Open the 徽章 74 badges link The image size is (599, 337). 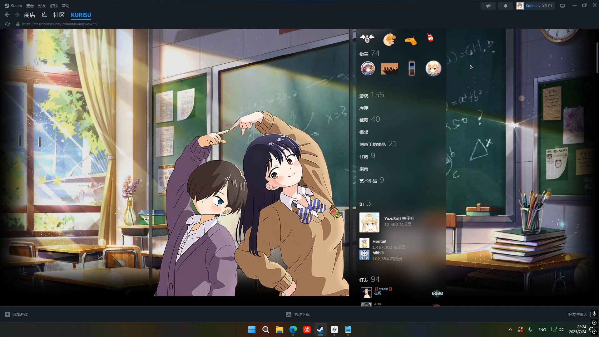click(369, 54)
